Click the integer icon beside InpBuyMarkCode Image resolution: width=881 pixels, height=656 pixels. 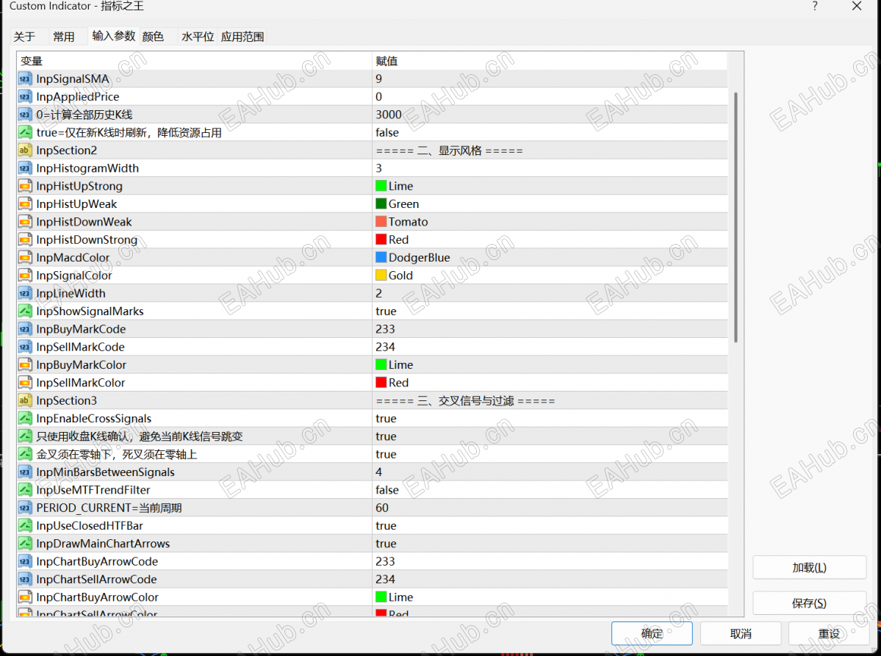coord(25,329)
